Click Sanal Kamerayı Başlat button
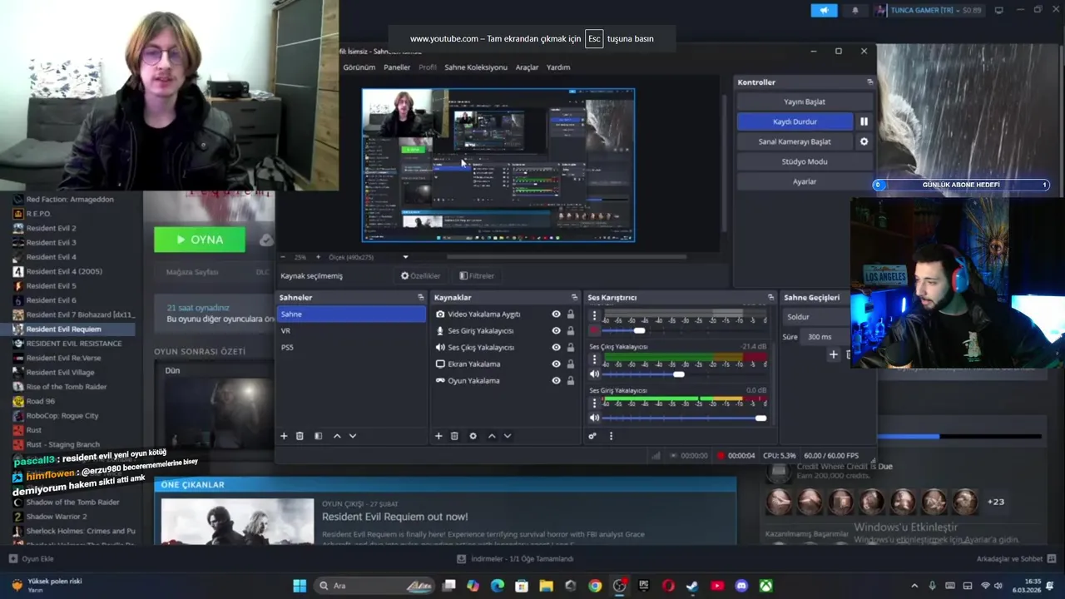1065x599 pixels. 795,141
